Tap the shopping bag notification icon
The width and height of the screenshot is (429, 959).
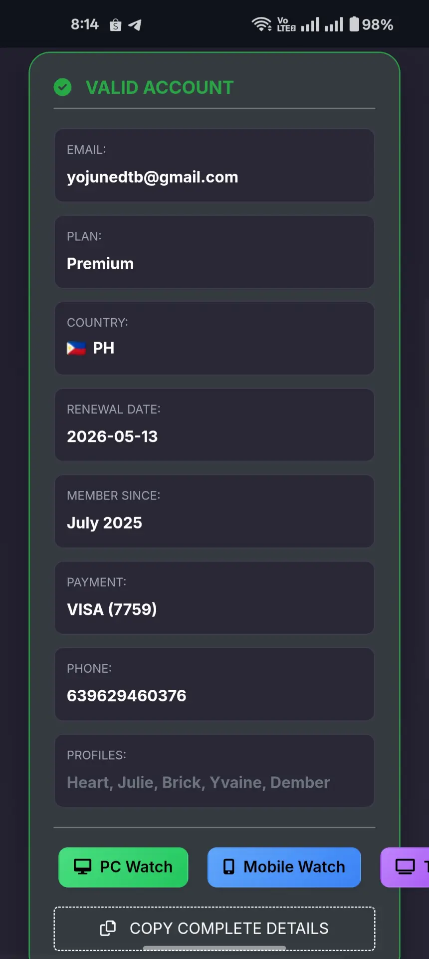[x=115, y=25]
